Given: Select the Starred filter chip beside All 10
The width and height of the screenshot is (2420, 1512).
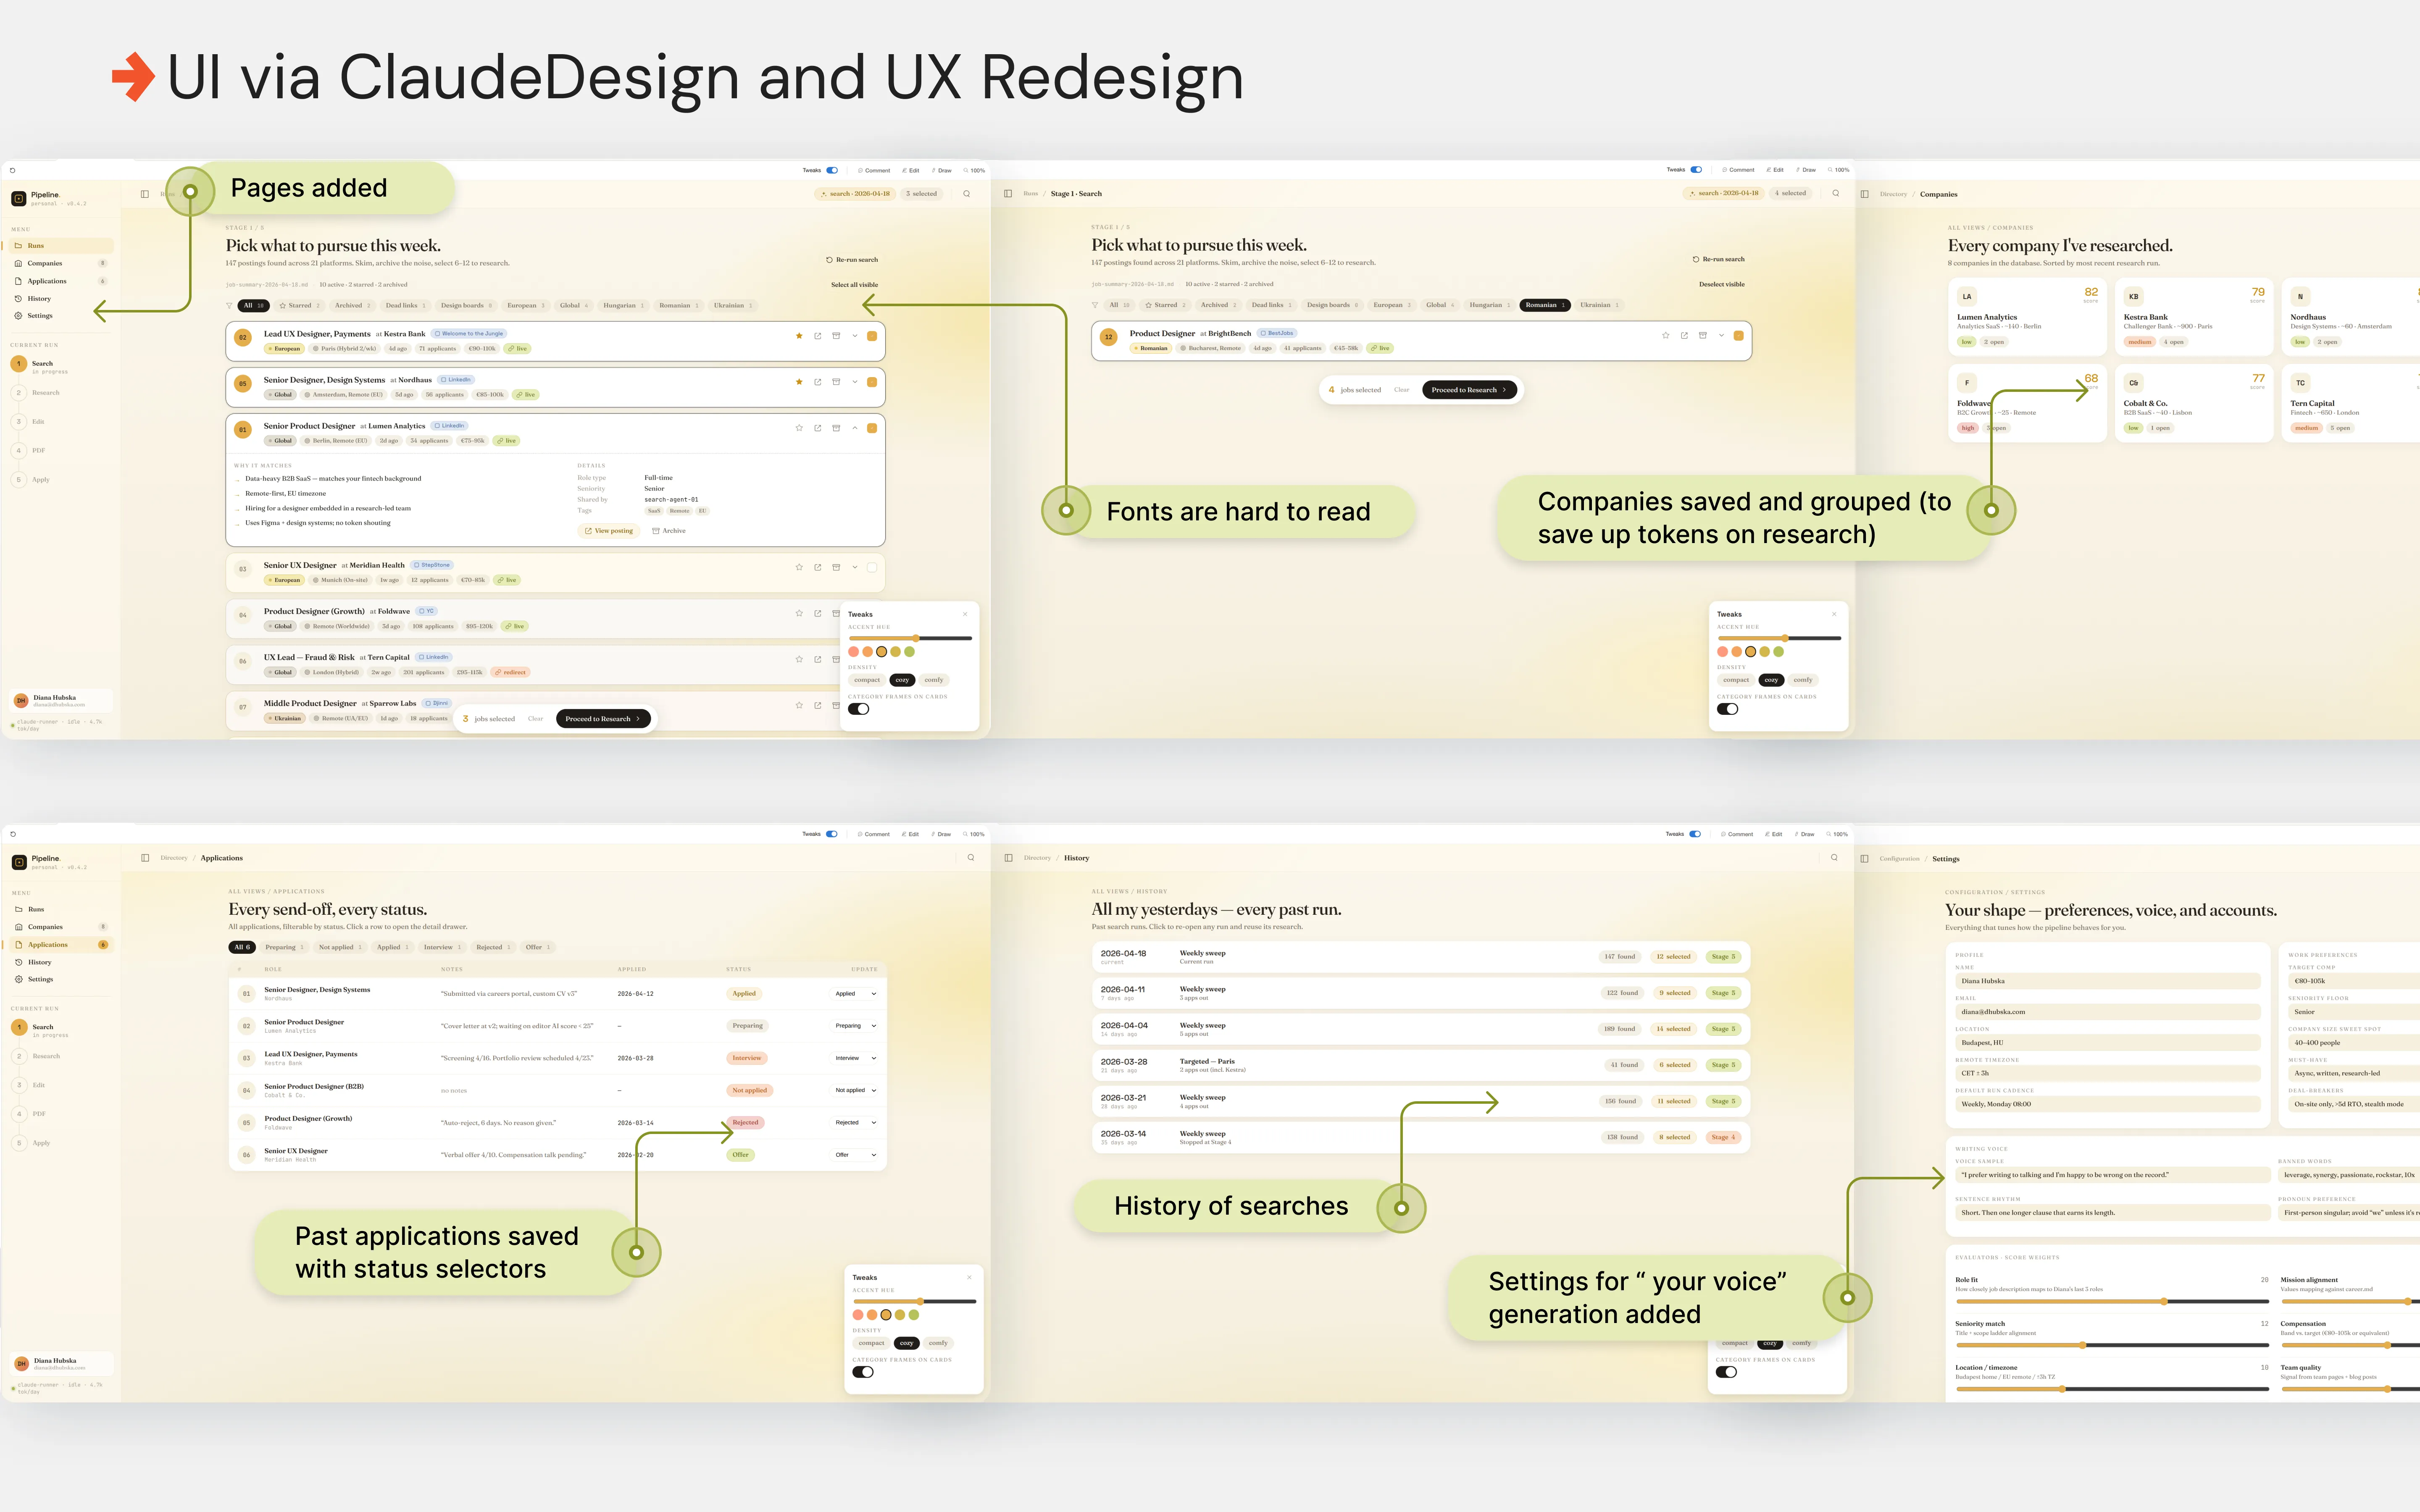Looking at the screenshot, I should point(299,306).
